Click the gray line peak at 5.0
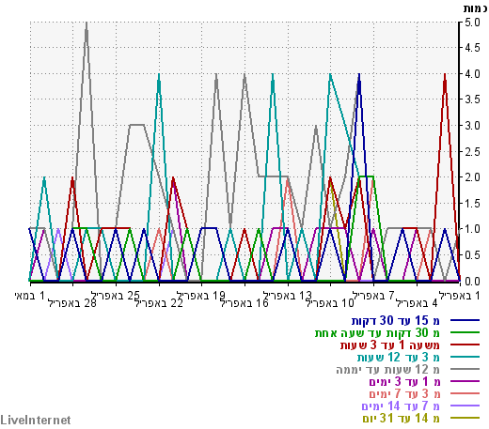This screenshot has width=489, height=429. pyautogui.click(x=87, y=23)
